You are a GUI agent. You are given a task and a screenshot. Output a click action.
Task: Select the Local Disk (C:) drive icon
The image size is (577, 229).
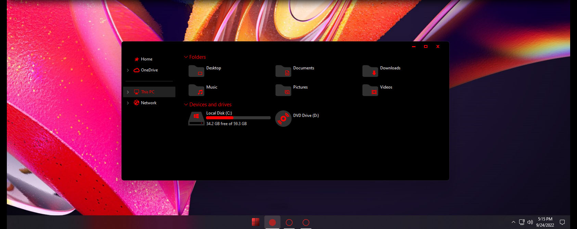coord(196,118)
